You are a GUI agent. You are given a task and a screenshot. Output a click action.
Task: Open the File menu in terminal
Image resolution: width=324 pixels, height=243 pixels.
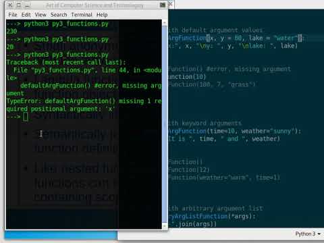[13, 15]
